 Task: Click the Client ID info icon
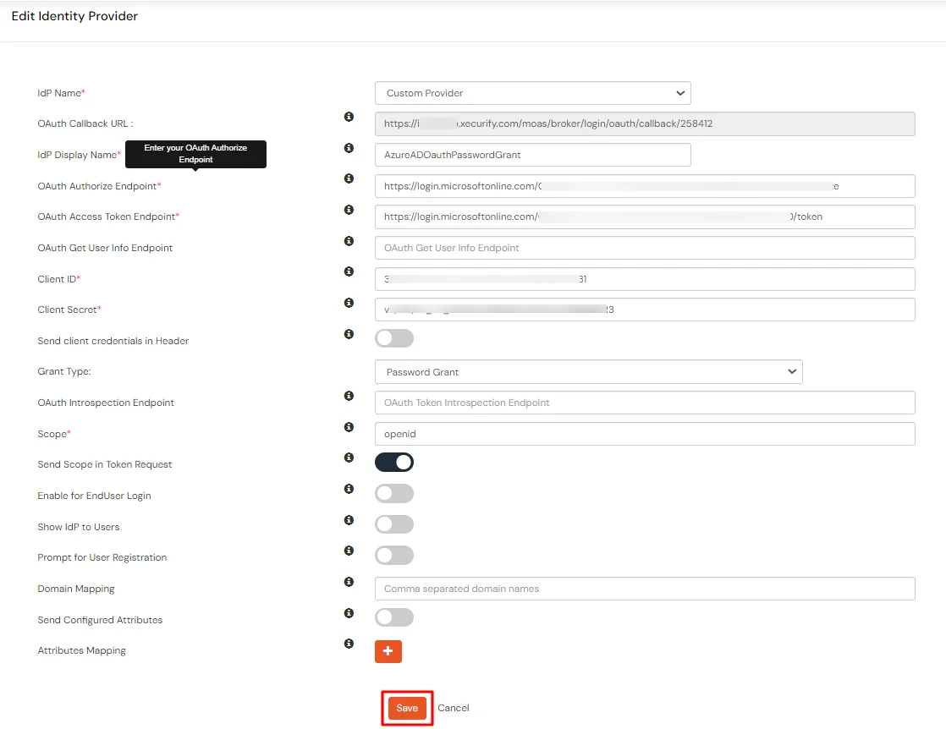[x=349, y=271]
